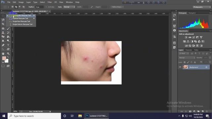Select the Brush tool
Image resolution: width=212 pixels, height=119 pixels.
point(8,28)
